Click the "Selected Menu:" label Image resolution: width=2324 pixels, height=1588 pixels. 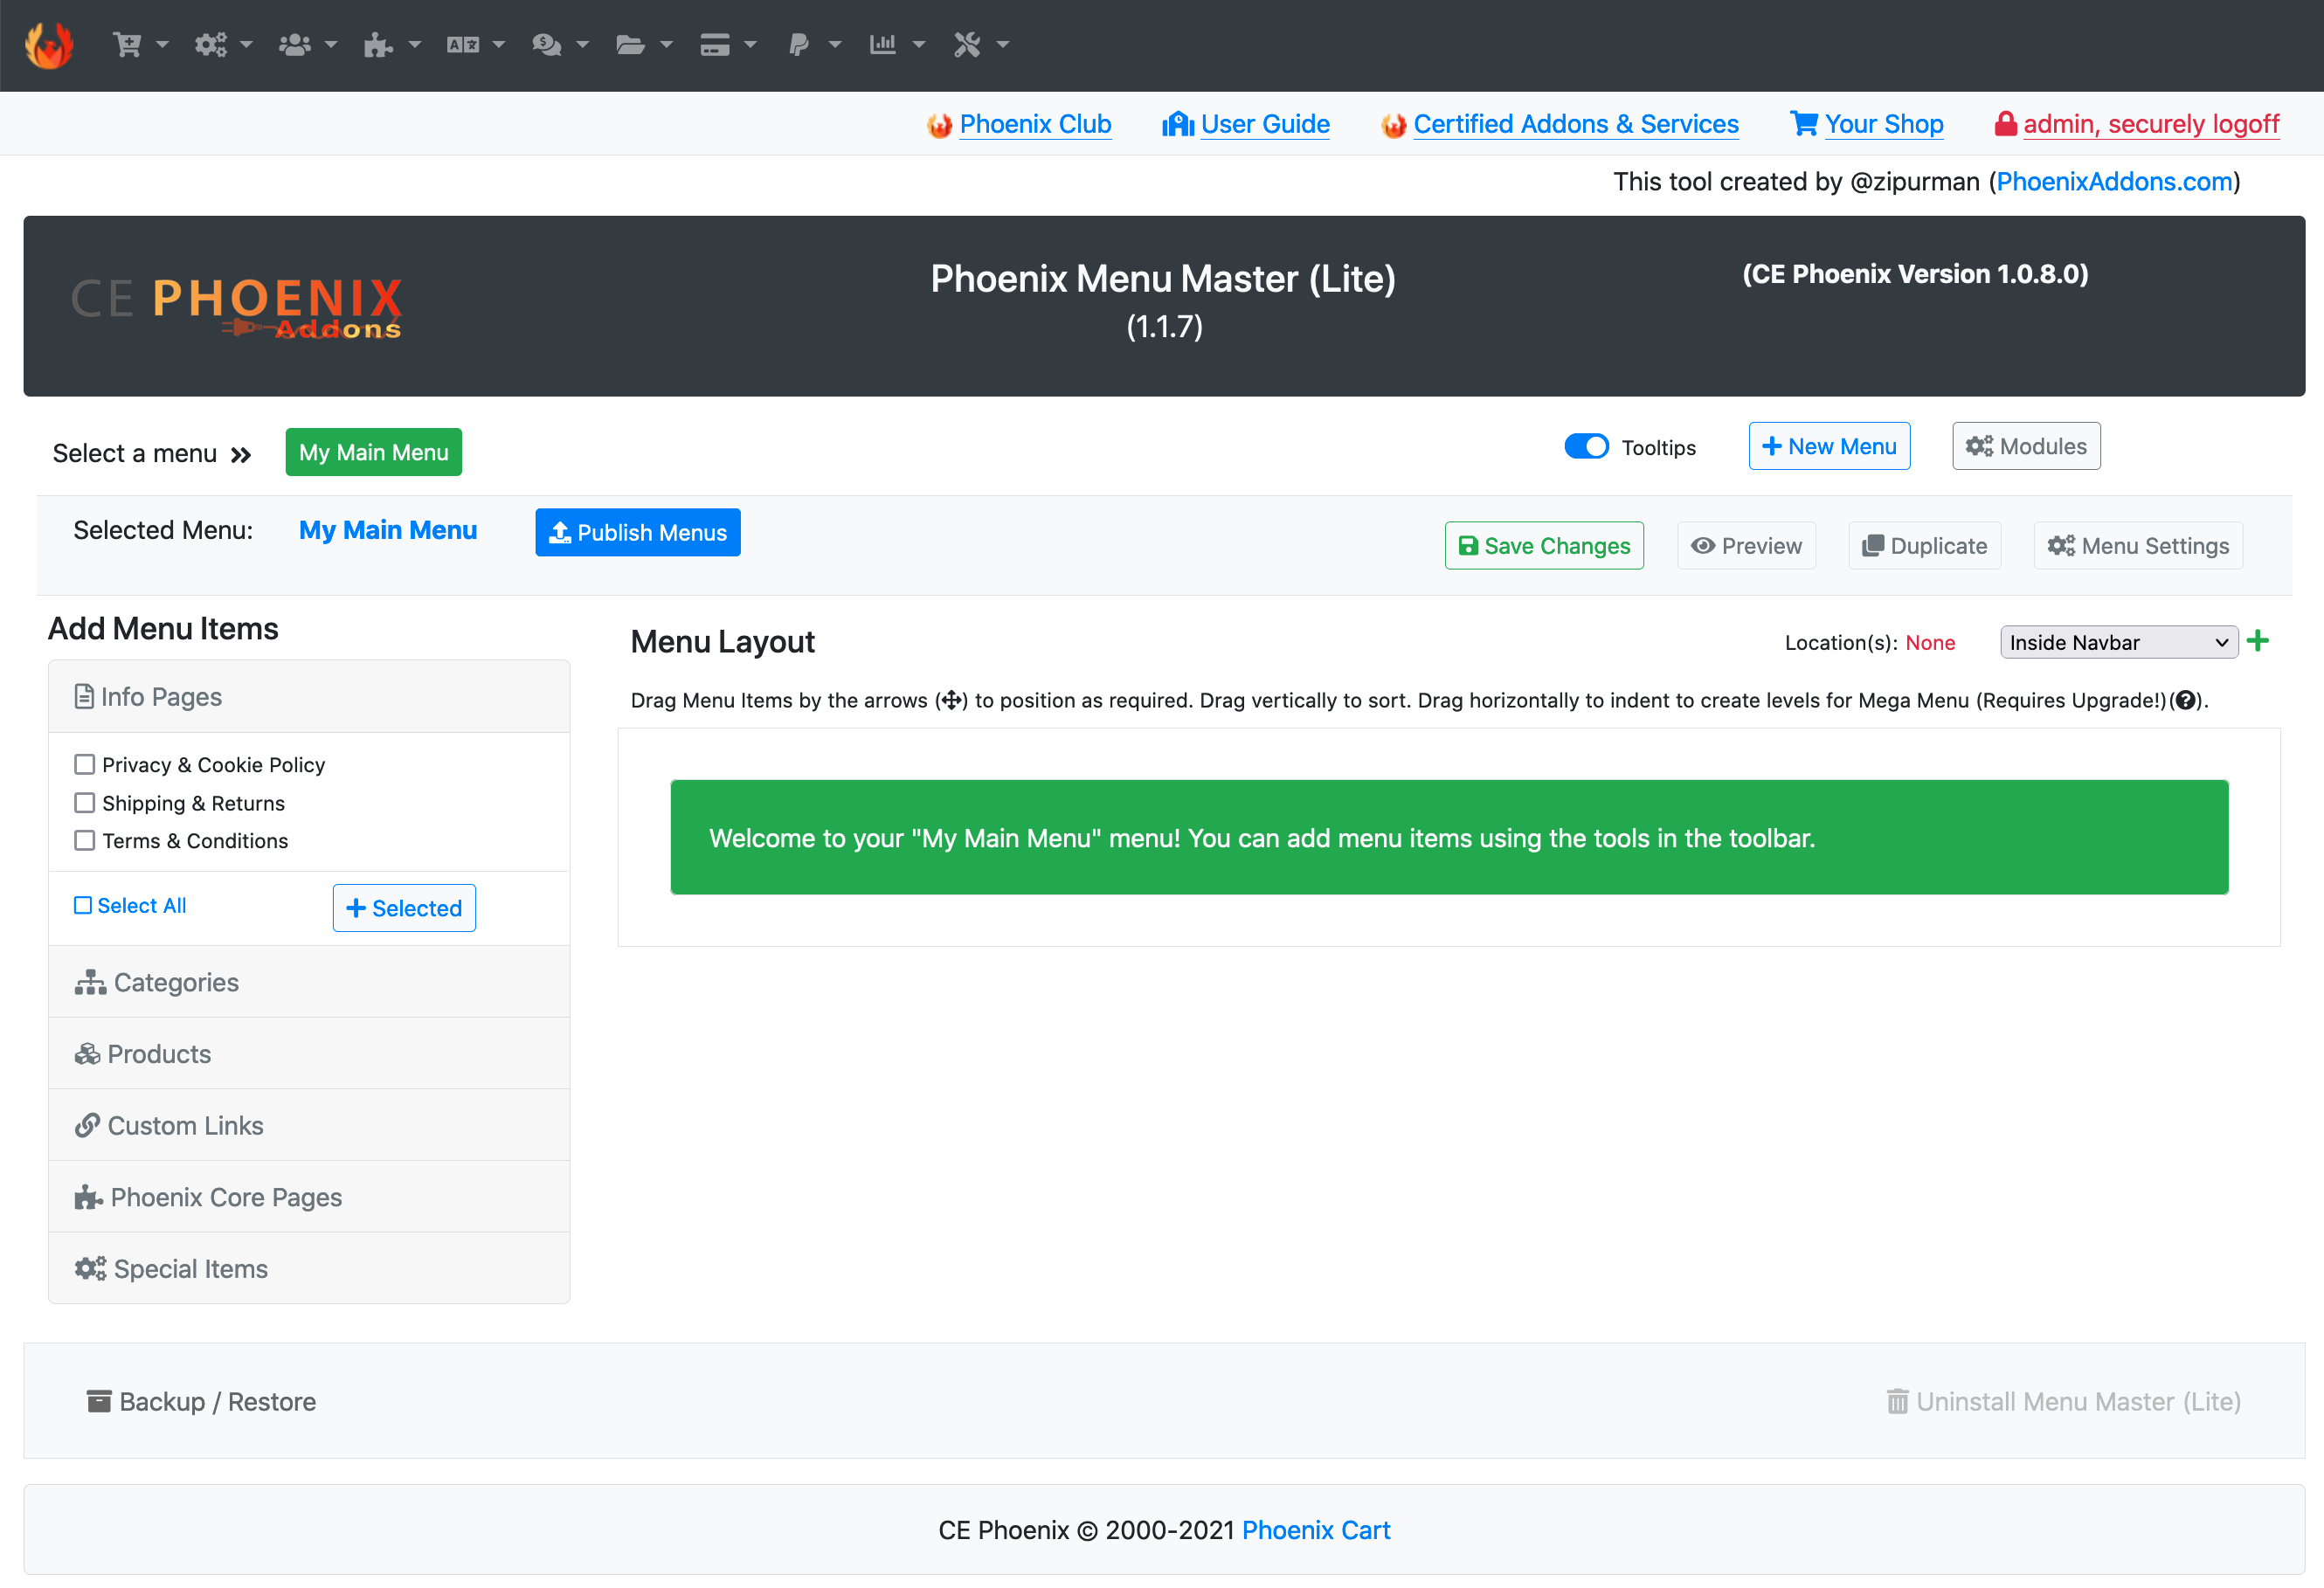pyautogui.click(x=163, y=530)
